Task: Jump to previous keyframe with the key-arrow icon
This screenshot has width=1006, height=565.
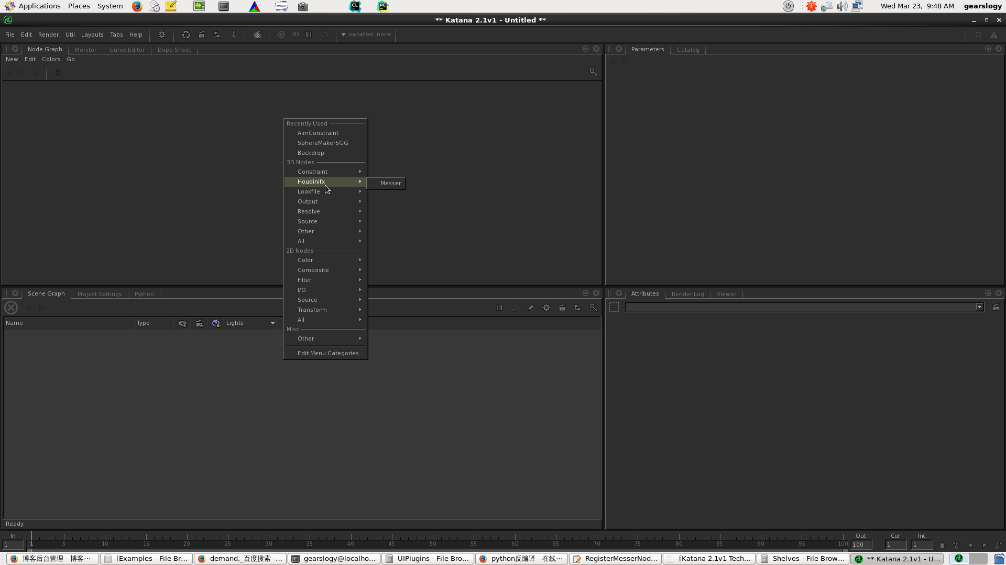Action: pos(956,545)
